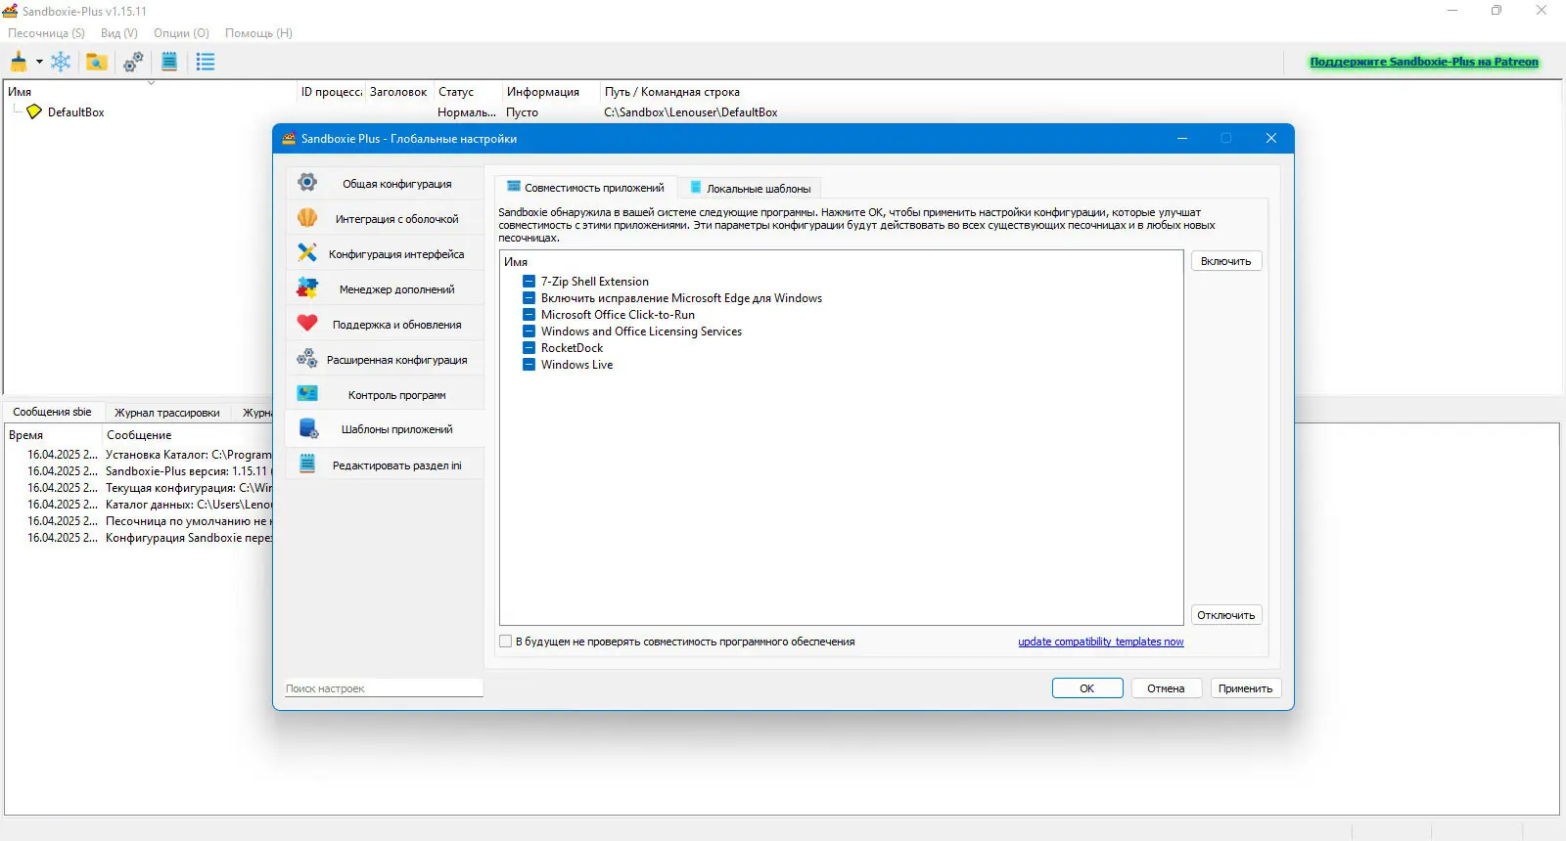1566x841 pixels.
Task: Switch to Совместимость приложений tab
Action: pos(584,188)
